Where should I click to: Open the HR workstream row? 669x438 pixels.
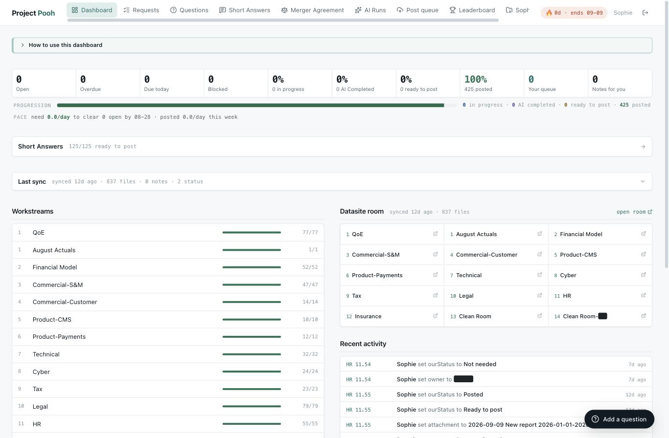point(168,424)
